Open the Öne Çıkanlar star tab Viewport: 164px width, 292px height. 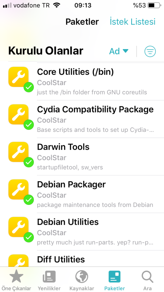(16, 277)
